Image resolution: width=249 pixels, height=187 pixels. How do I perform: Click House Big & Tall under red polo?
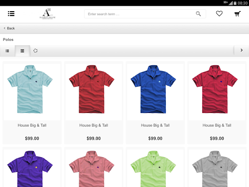(x=94, y=125)
